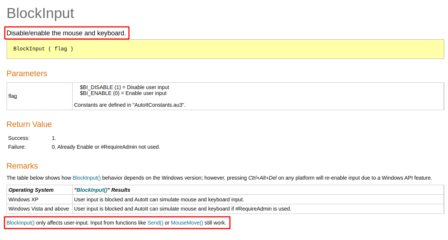Click the '$BI_DISABLE (1) = Disable user input' line
448x240 pixels.
click(x=125, y=87)
